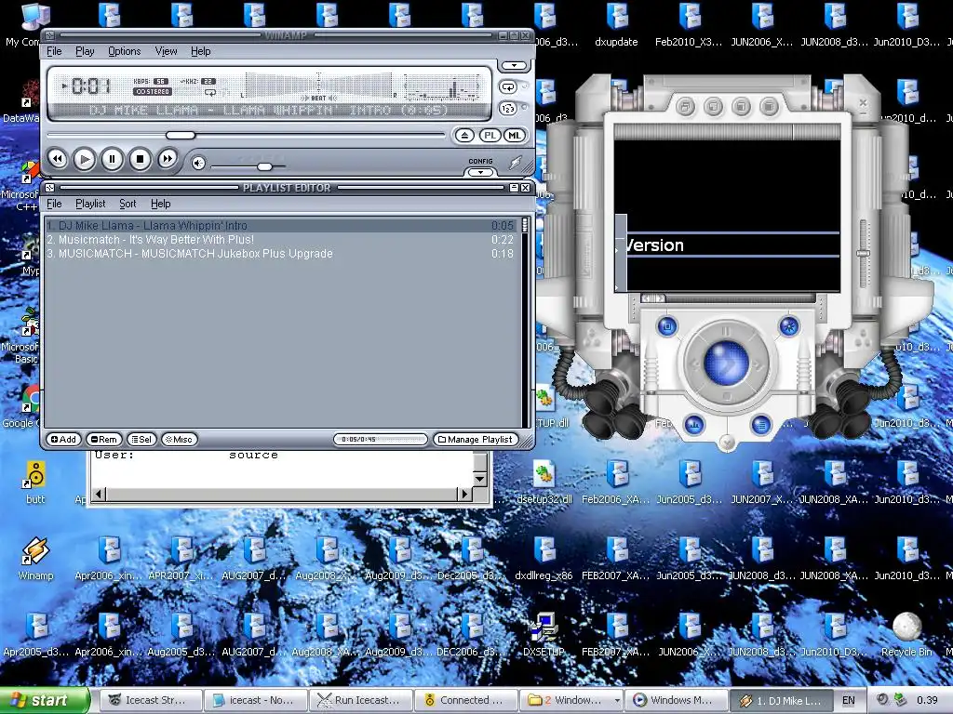Click scroll down arrow in window behind playlist
The height and width of the screenshot is (714, 953).
pyautogui.click(x=480, y=479)
